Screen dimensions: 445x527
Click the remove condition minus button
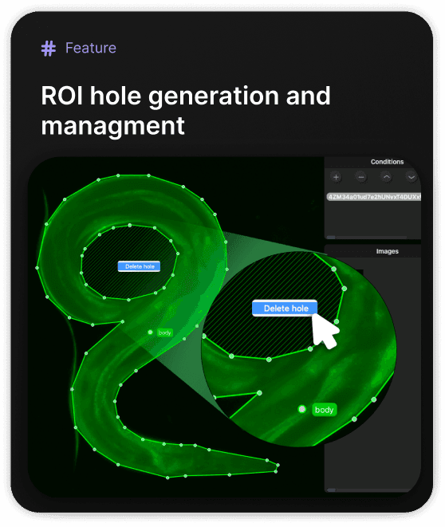click(361, 177)
